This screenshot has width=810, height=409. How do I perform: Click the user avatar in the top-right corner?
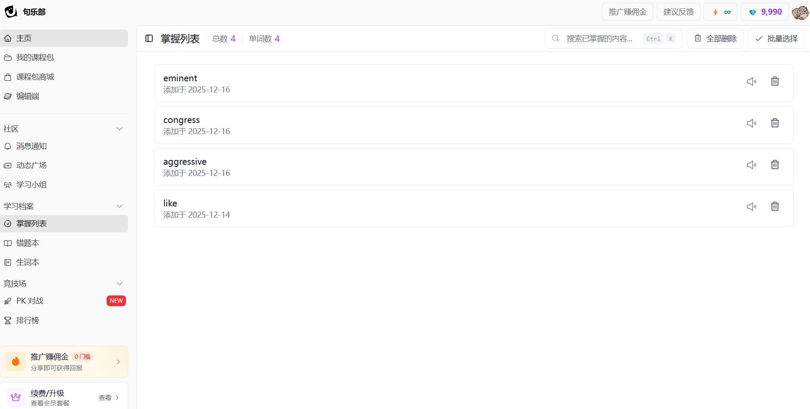(800, 12)
